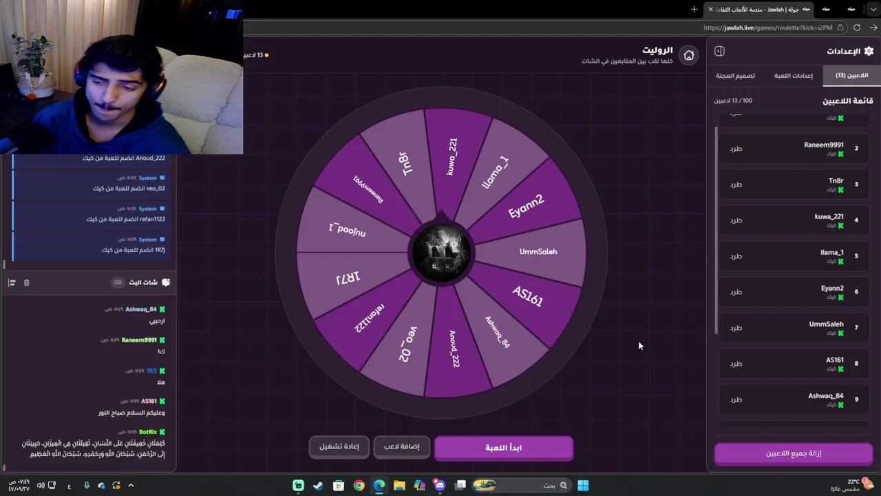
Task: Click the Arabic ع language indicator
Action: [x=70, y=486]
